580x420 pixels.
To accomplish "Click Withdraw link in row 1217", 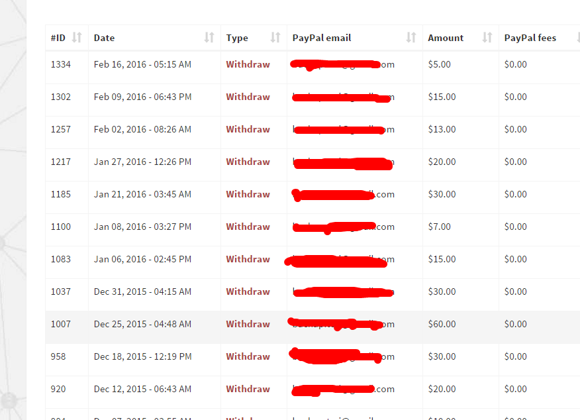I will (x=248, y=162).
